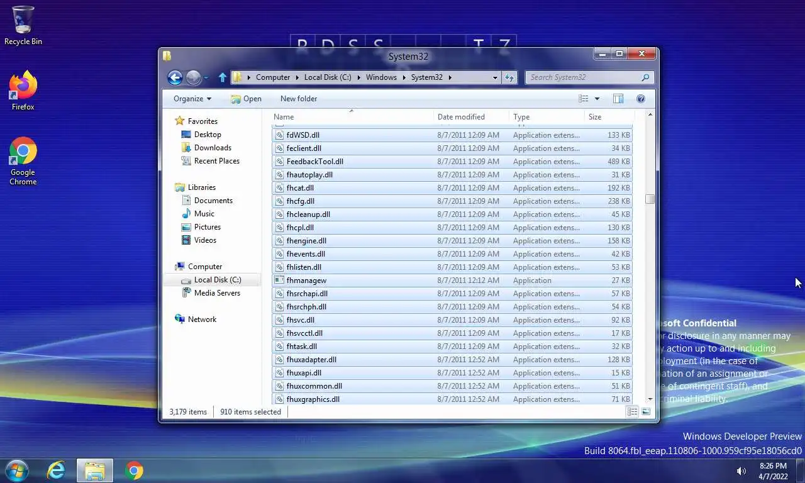Click Local Disk (C:) in address breadcrumb
The image size is (805, 483).
tap(328, 77)
